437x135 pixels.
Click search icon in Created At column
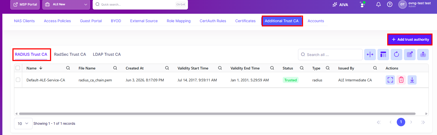pos(167,68)
